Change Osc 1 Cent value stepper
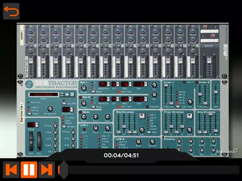Image resolution: width=242 pixels, height=181 pixels. pyautogui.click(x=146, y=84)
